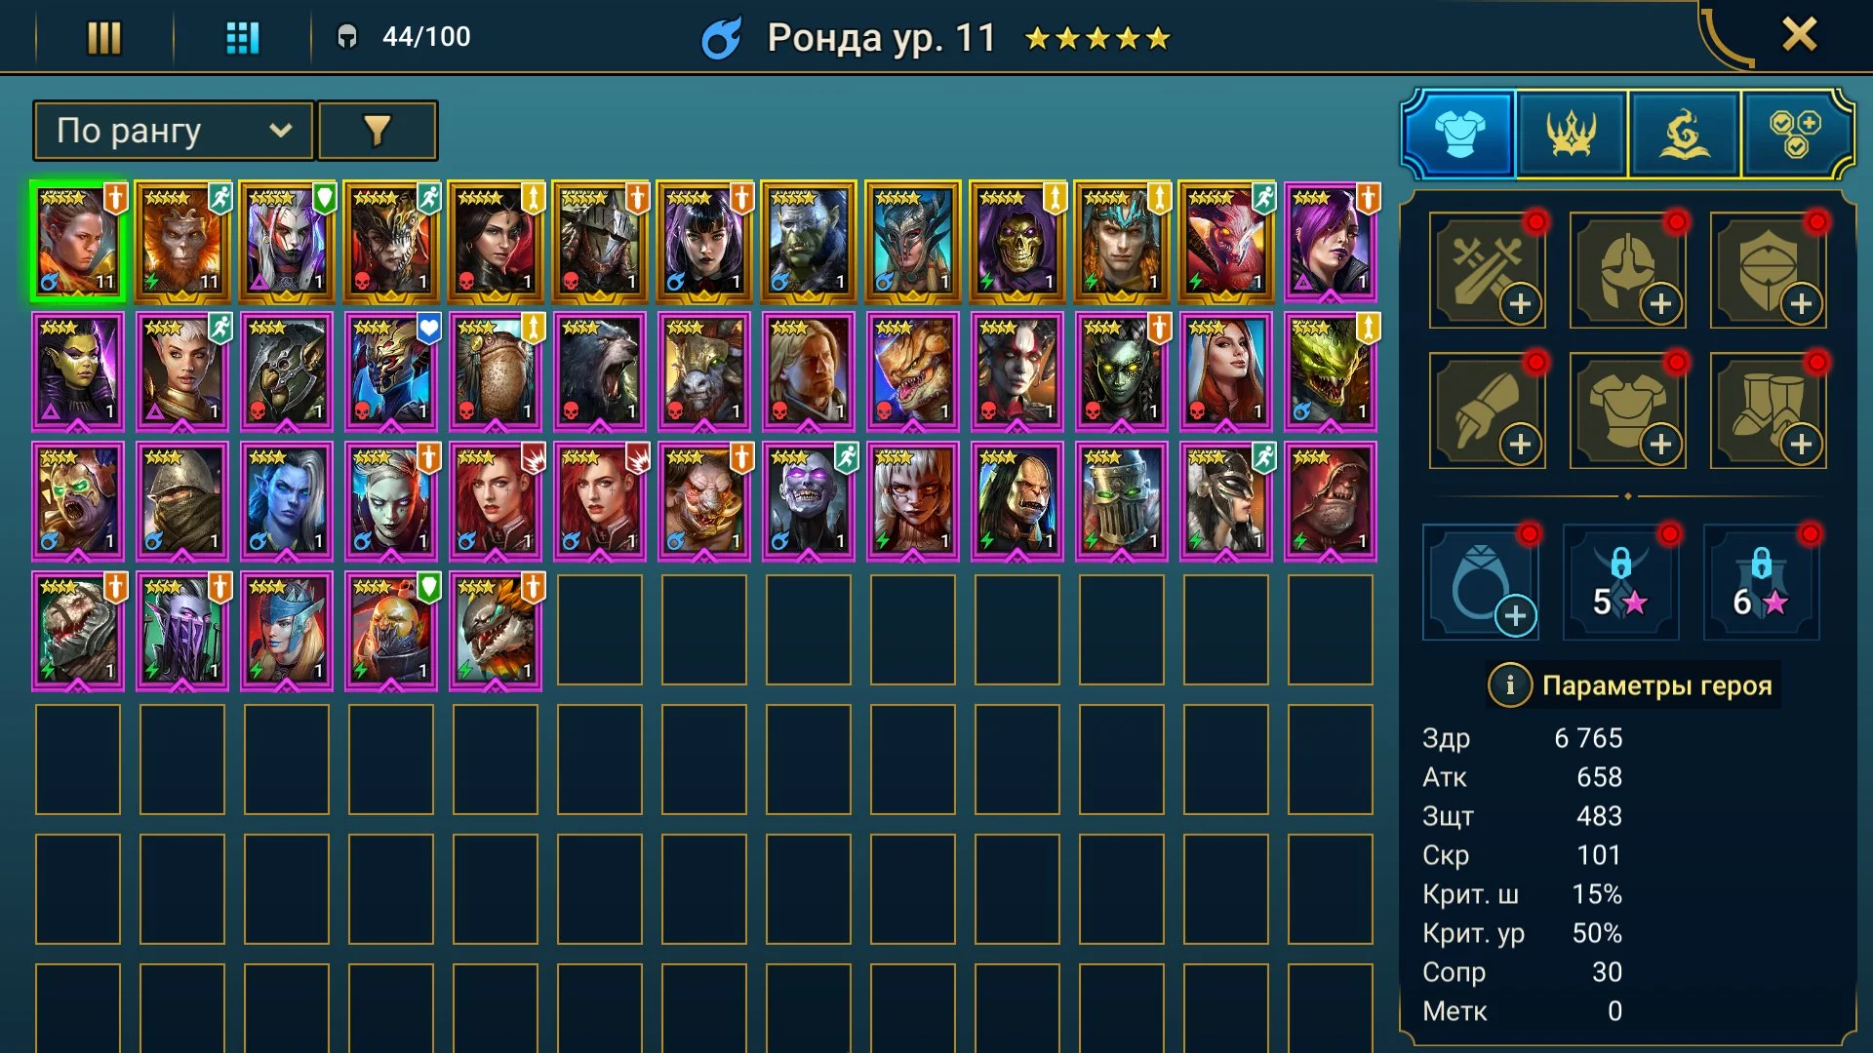
Task: Open the champion filter funnel
Action: 378,131
